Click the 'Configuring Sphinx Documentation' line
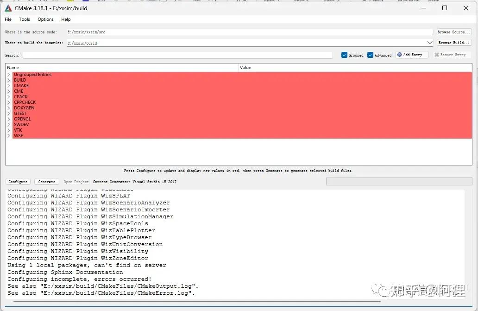This screenshot has width=478, height=311. pyautogui.click(x=65, y=272)
